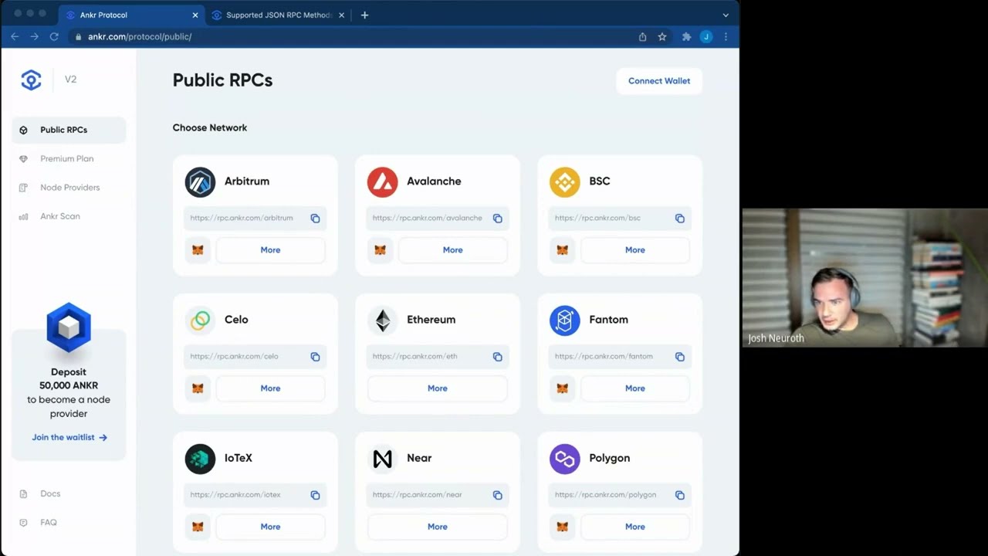Click More on the Avalanche card
The width and height of the screenshot is (988, 556).
pyautogui.click(x=452, y=250)
